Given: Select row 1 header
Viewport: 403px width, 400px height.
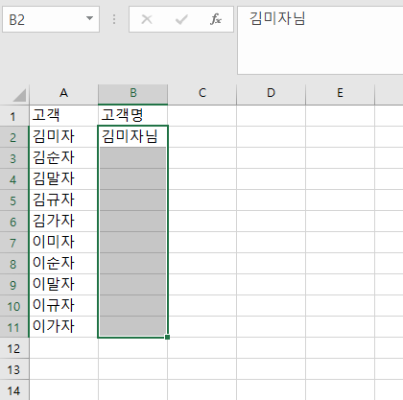Looking at the screenshot, I should (14, 116).
